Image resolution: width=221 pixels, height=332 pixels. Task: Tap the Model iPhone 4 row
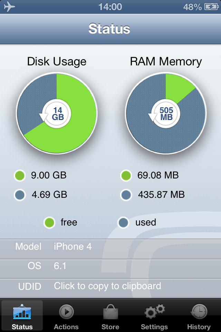[110, 247]
